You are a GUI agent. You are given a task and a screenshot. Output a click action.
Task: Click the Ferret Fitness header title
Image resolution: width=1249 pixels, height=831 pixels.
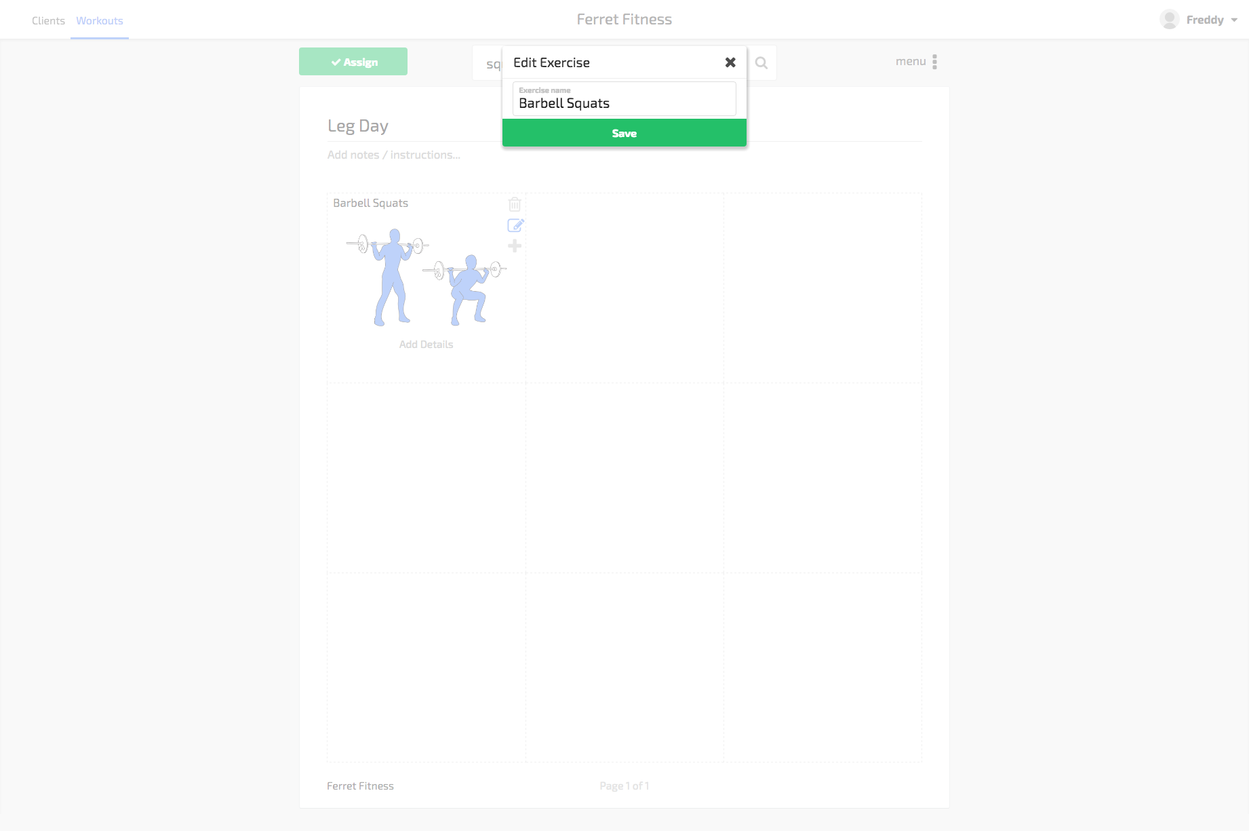click(624, 20)
